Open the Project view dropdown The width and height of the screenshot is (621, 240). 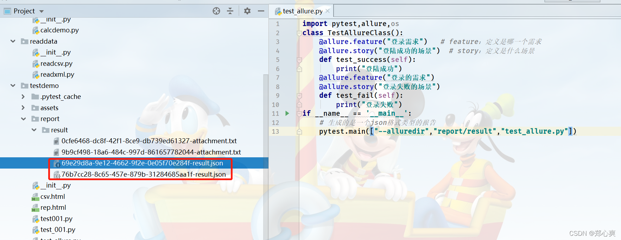click(x=42, y=12)
